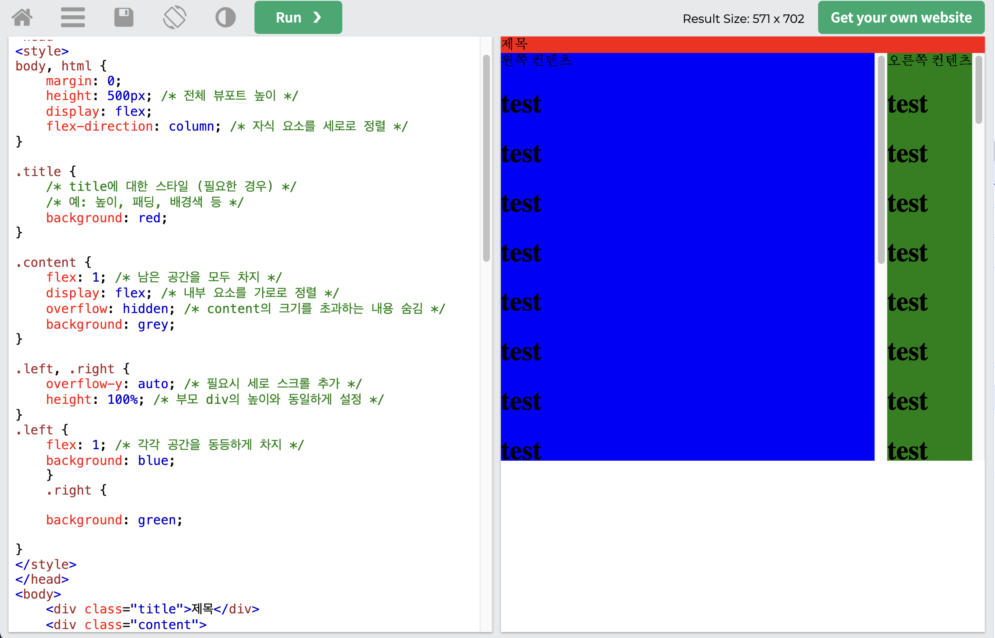Click the '</head>' closing tag line
This screenshot has height=638, width=995.
(42, 579)
